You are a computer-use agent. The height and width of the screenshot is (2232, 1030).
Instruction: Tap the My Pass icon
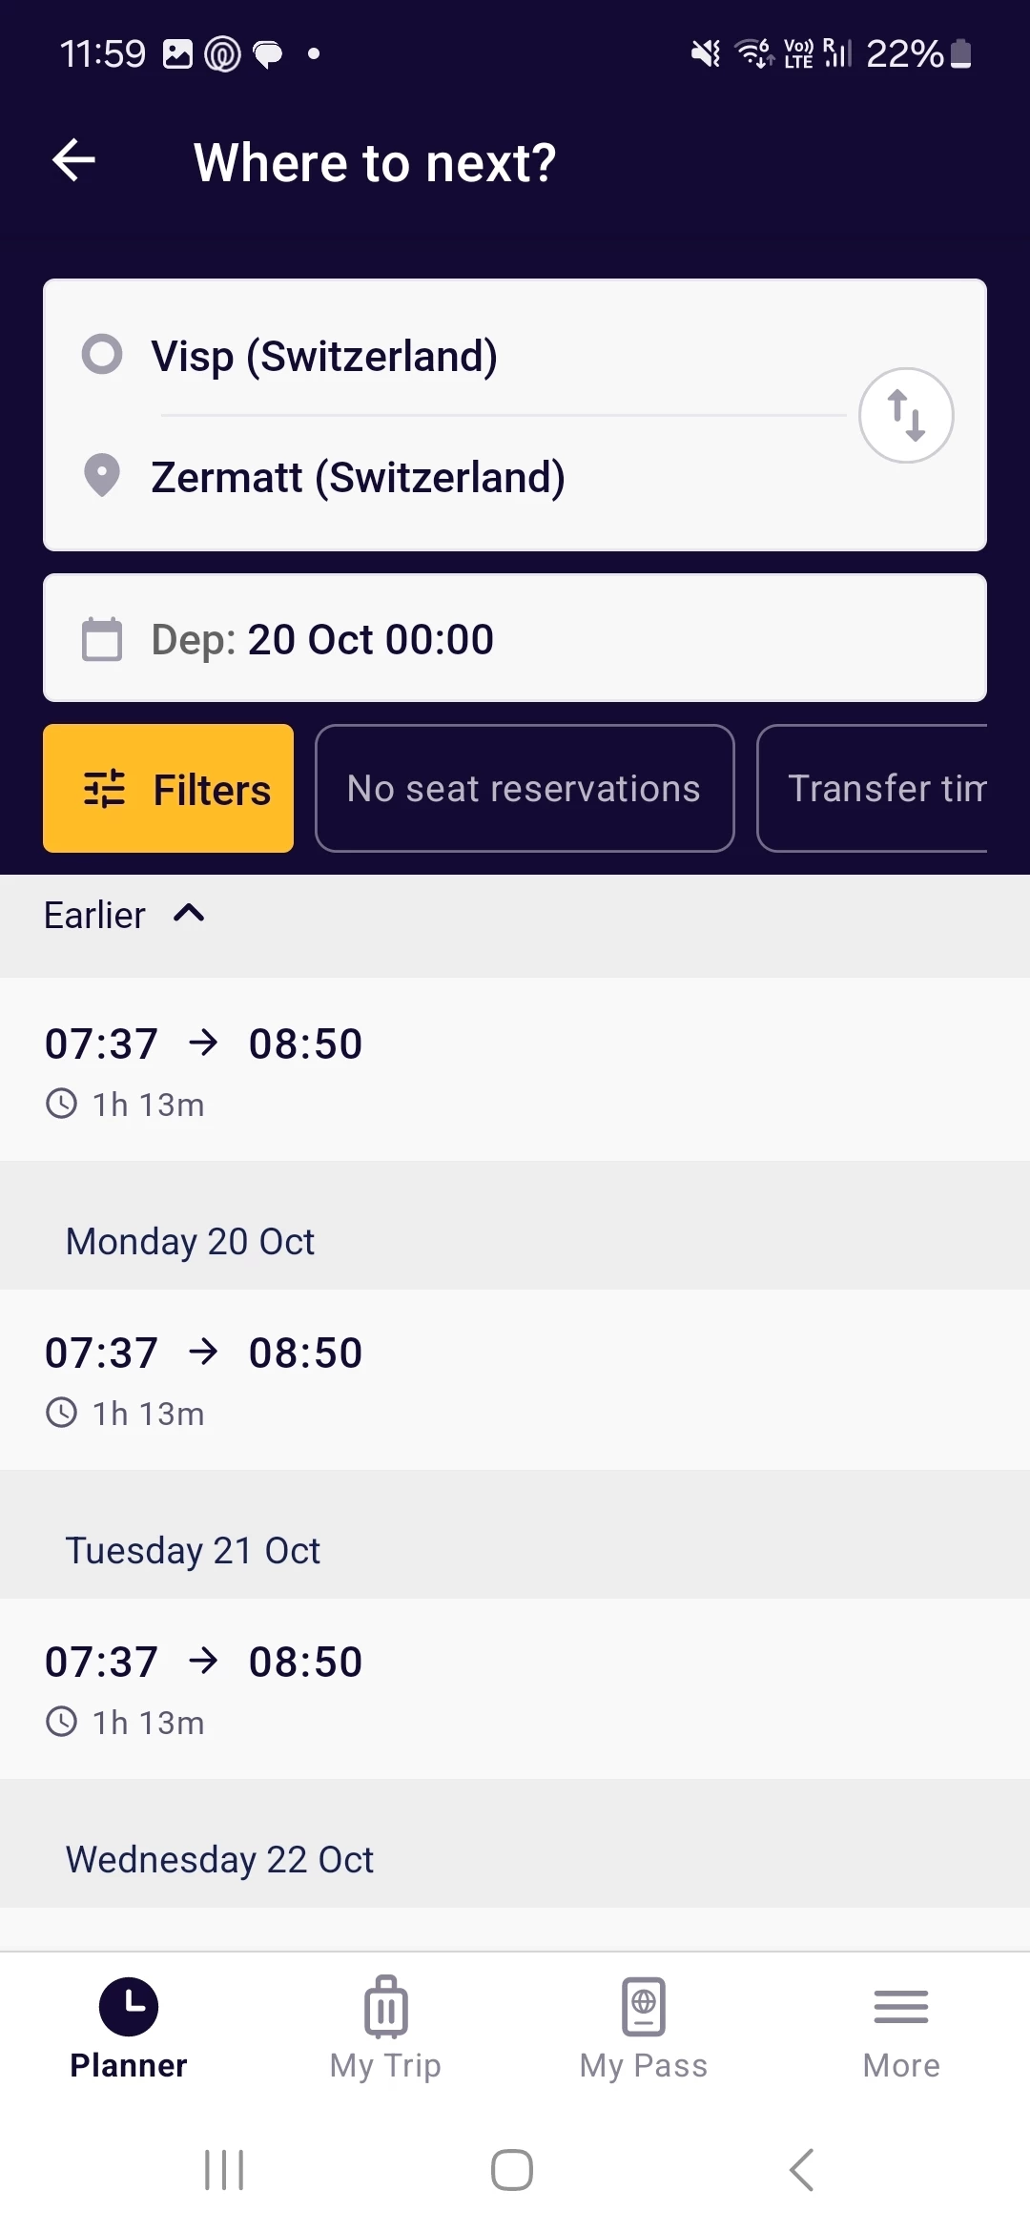tap(644, 2007)
